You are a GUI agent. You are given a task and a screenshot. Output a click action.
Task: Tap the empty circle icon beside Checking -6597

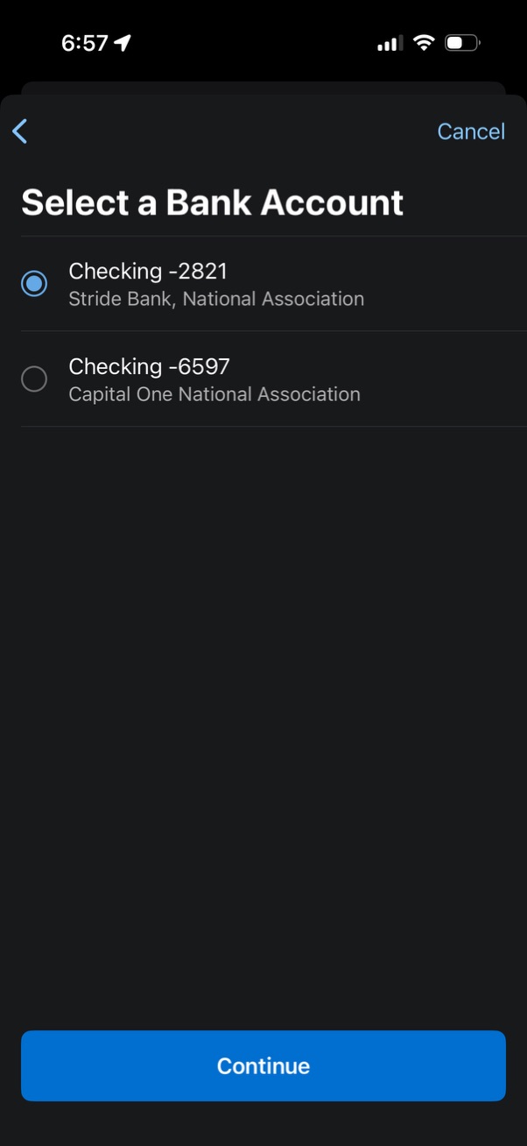click(x=34, y=378)
